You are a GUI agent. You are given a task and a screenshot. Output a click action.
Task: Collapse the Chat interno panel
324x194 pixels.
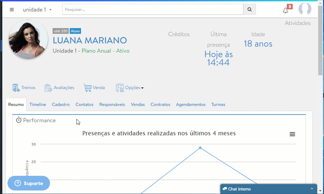coord(312,189)
